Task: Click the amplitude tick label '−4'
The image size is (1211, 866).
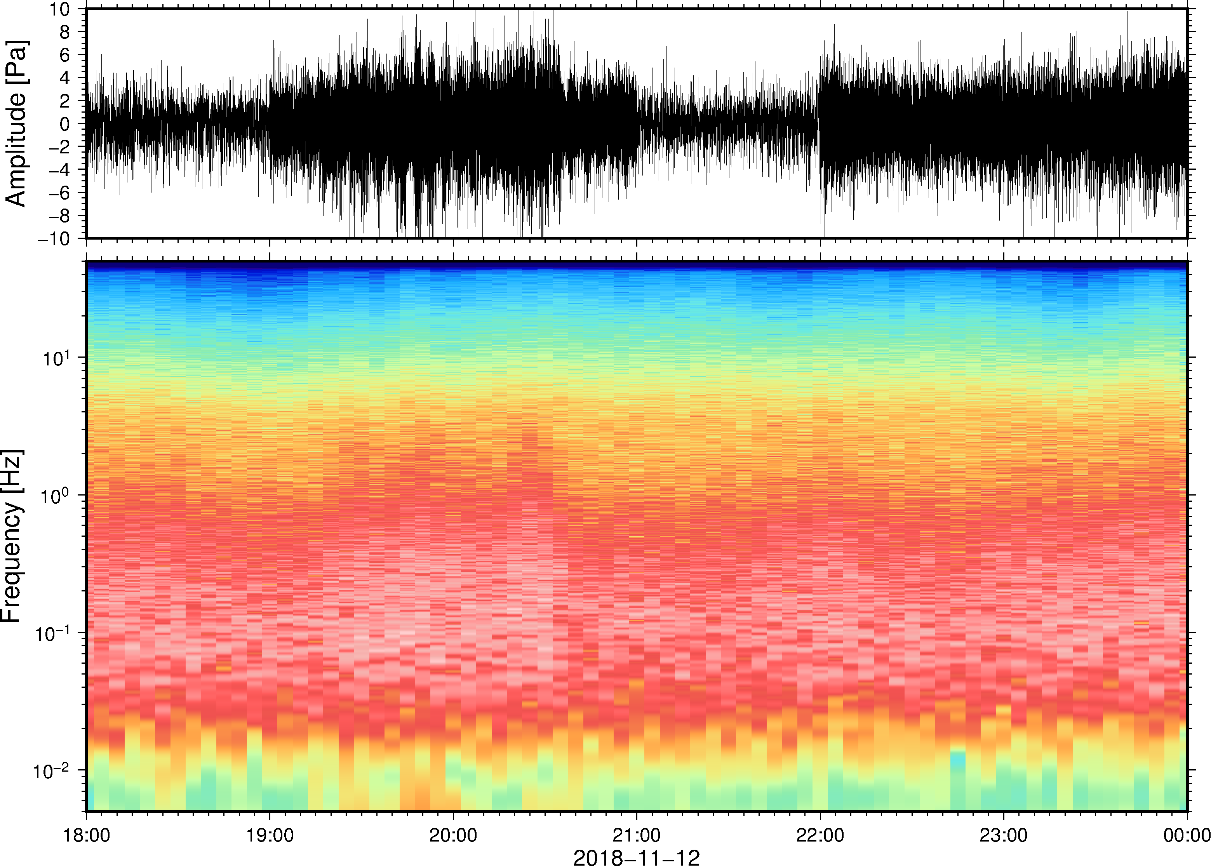Action: click(59, 170)
